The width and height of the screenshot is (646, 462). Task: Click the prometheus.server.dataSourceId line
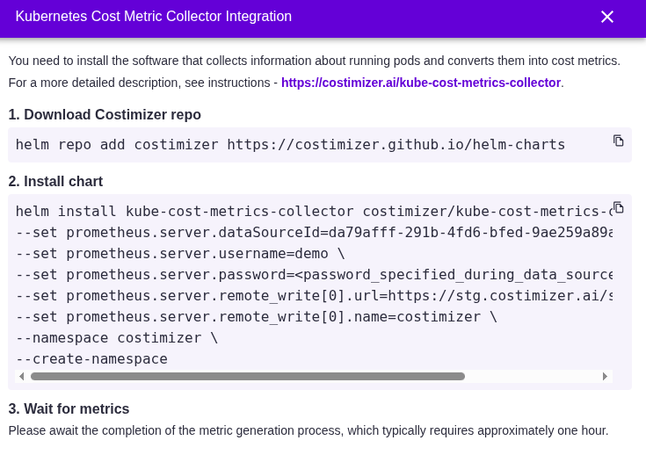314,233
